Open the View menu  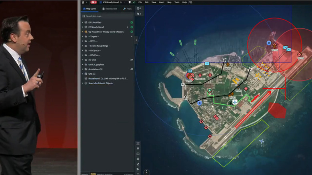[x=154, y=2]
